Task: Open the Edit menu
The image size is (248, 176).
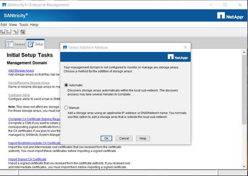Action: click(4, 25)
